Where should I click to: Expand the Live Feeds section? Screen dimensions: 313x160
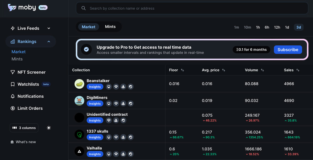(49, 28)
